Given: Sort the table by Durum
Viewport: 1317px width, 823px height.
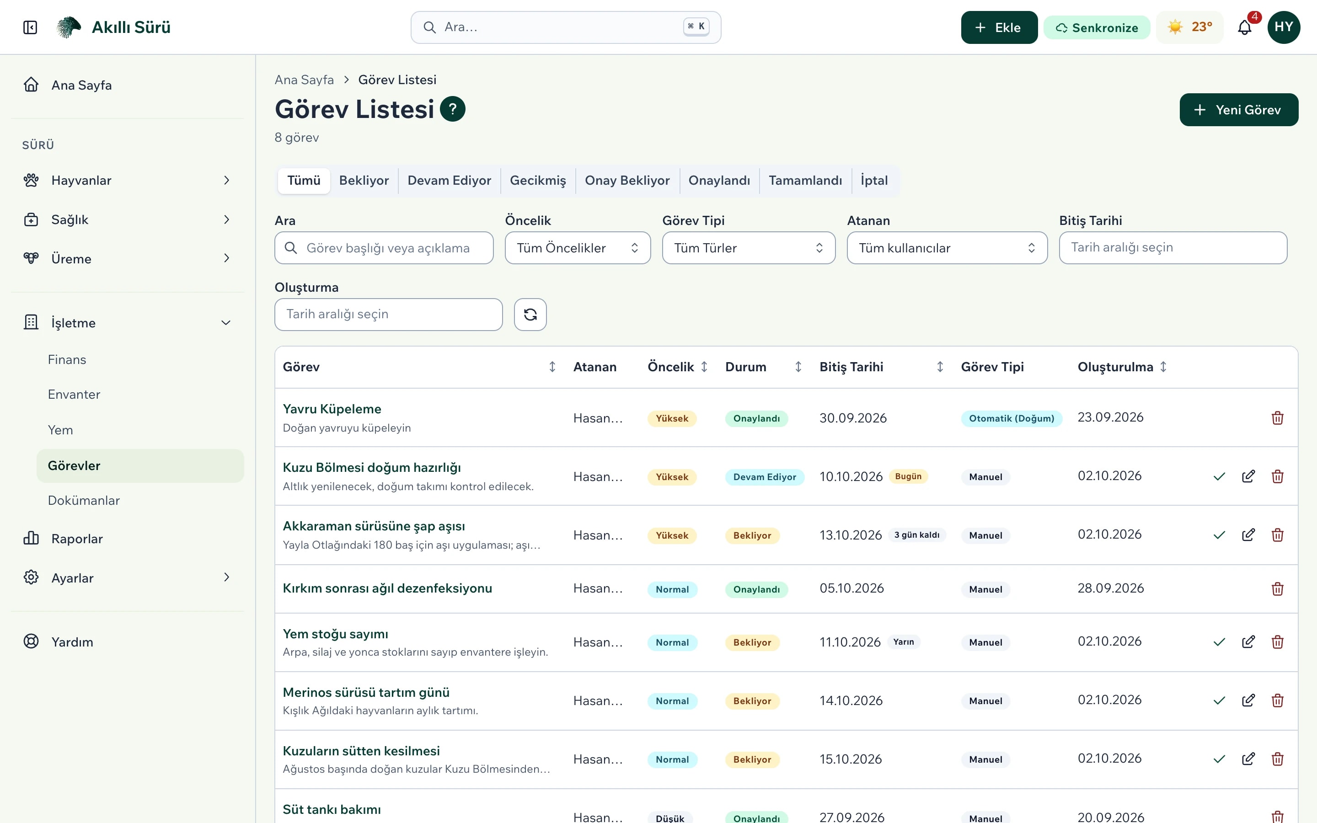Looking at the screenshot, I should pyautogui.click(x=798, y=367).
